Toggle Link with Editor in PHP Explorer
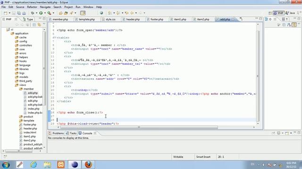The width and height of the screenshot is (302, 169). click(x=39, y=25)
